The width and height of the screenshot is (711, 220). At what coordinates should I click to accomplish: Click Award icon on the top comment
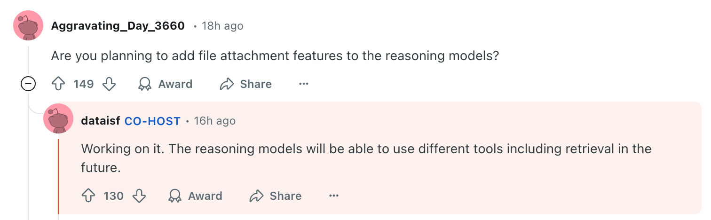pos(144,84)
